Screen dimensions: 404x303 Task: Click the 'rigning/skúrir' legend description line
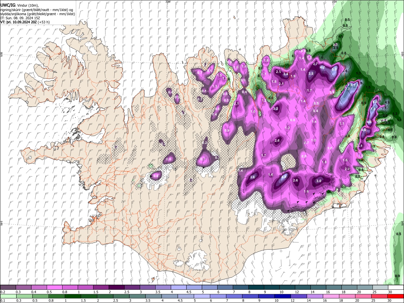pyautogui.click(x=37, y=10)
